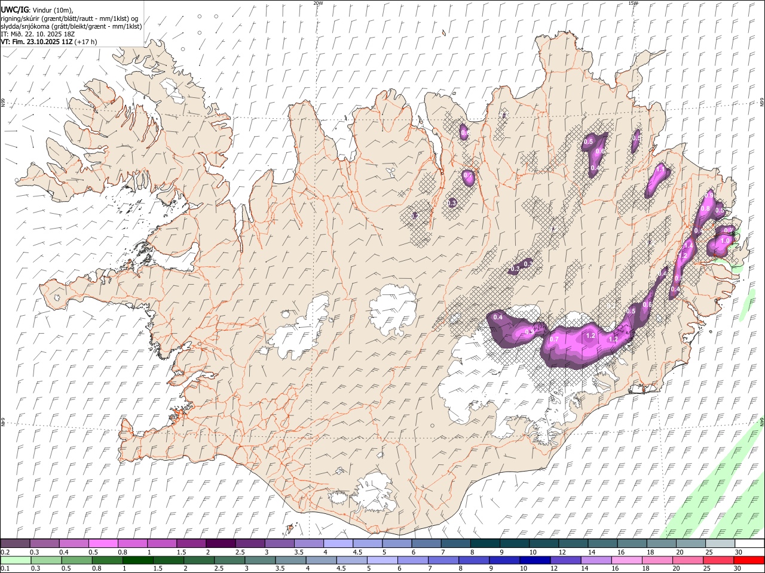Click the 6 swatch in the lower blue legend
Screen dimensions: 765x573
pyautogui.click(x=412, y=560)
